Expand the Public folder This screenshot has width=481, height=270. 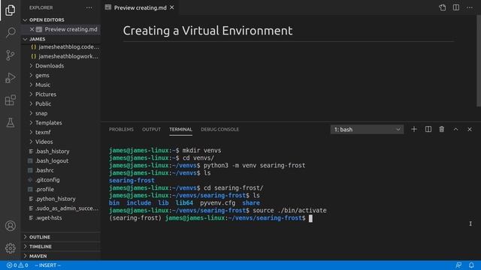pyautogui.click(x=61, y=103)
